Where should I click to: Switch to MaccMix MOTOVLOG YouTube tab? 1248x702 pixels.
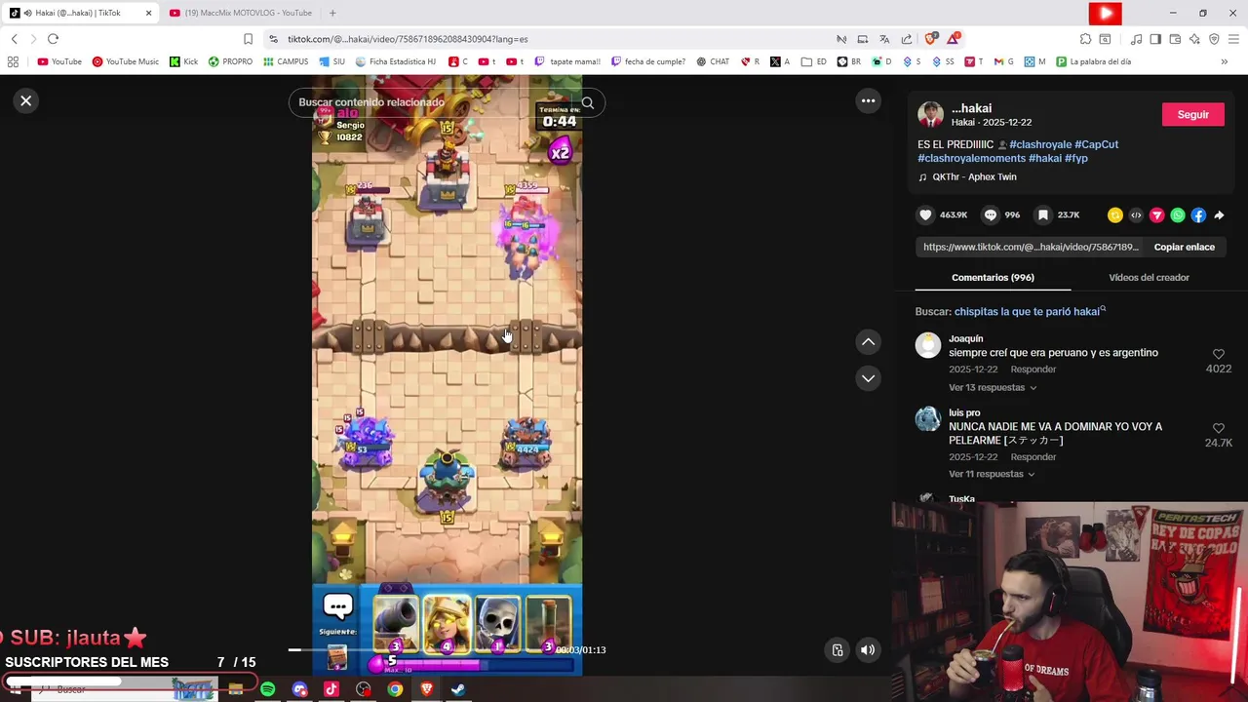pos(240,13)
